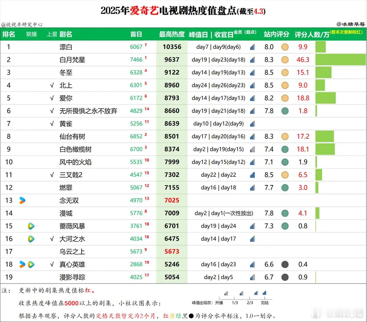Image resolution: width=367 pixels, height=322 pixels.
Task: Click the 最高热度 column header
Action: [172, 34]
